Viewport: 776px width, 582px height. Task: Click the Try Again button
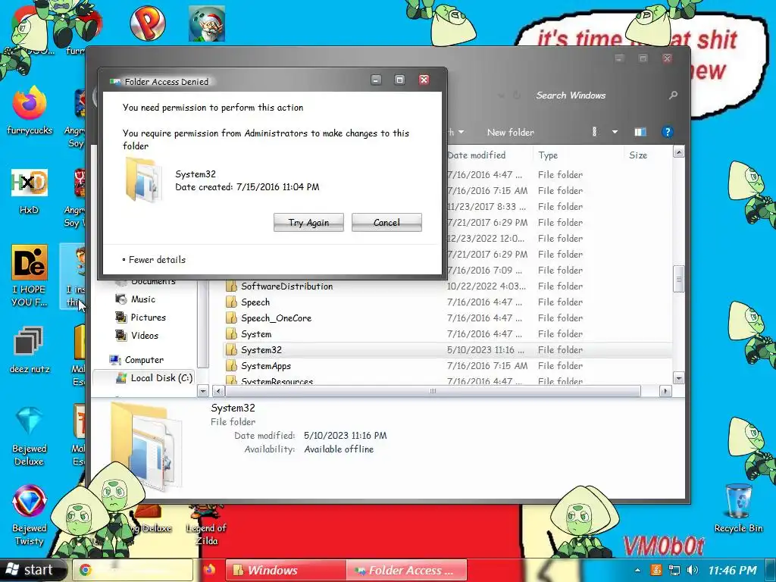click(x=308, y=222)
